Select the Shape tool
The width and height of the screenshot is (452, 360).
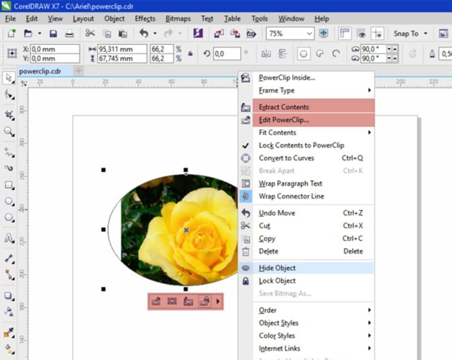pos(8,94)
